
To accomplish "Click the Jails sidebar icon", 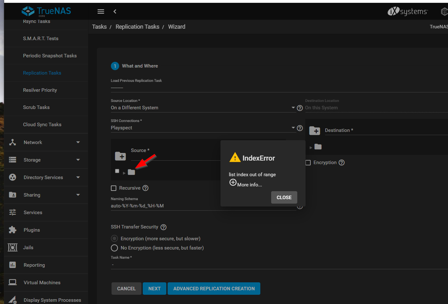I will pyautogui.click(x=12, y=248).
